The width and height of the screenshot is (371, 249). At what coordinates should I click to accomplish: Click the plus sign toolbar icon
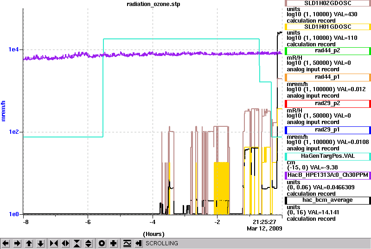[114, 243]
